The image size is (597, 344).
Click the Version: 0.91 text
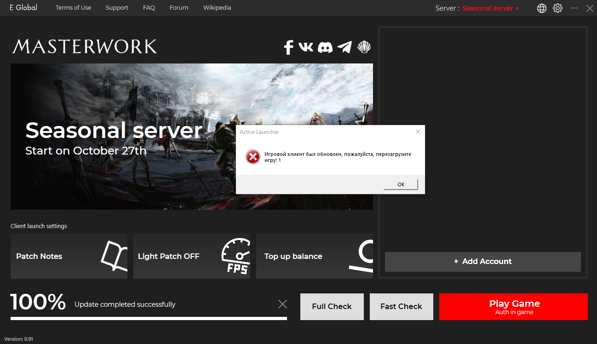pyautogui.click(x=19, y=339)
